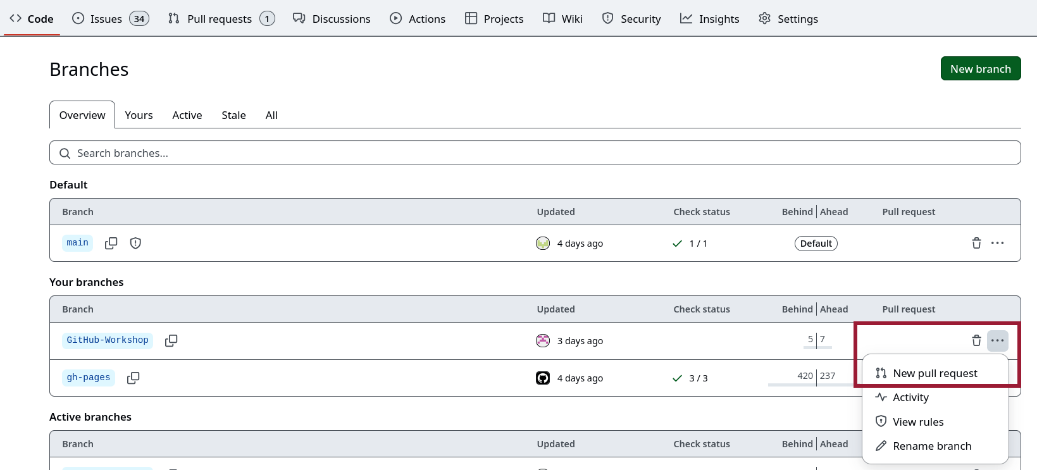Switch to the Stale branches tab
This screenshot has height=470, width=1037.
tap(233, 115)
